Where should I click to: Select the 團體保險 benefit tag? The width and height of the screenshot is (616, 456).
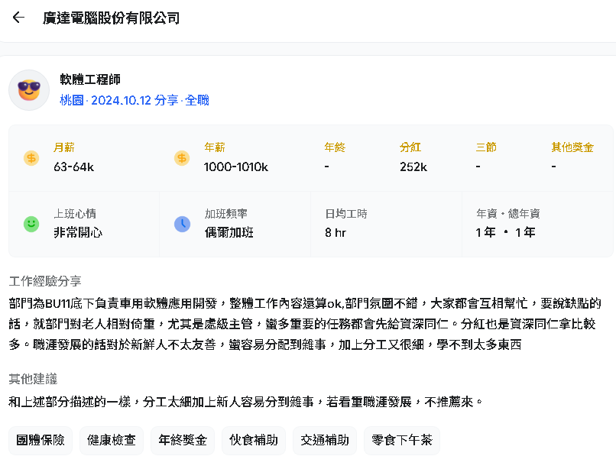click(x=41, y=440)
